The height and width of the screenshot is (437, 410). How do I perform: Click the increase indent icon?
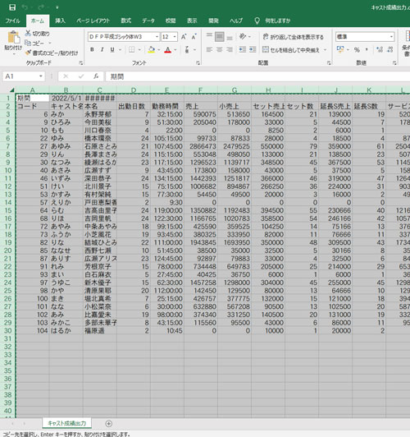click(x=253, y=49)
